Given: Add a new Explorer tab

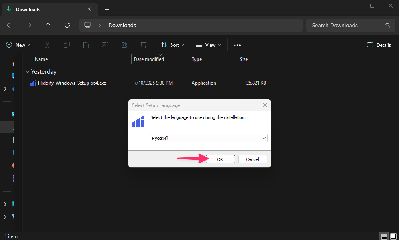Looking at the screenshot, I should pos(107,10).
